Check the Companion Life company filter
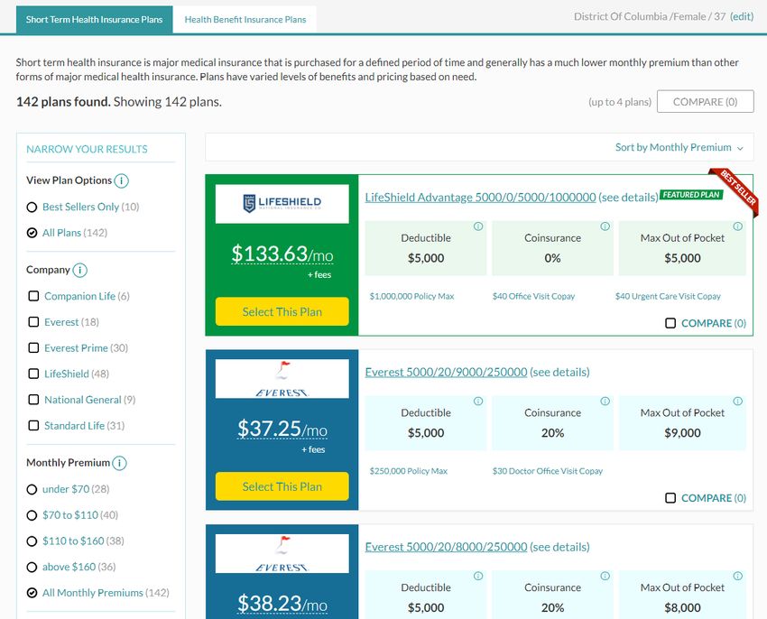This screenshot has height=619, width=767. (x=33, y=296)
